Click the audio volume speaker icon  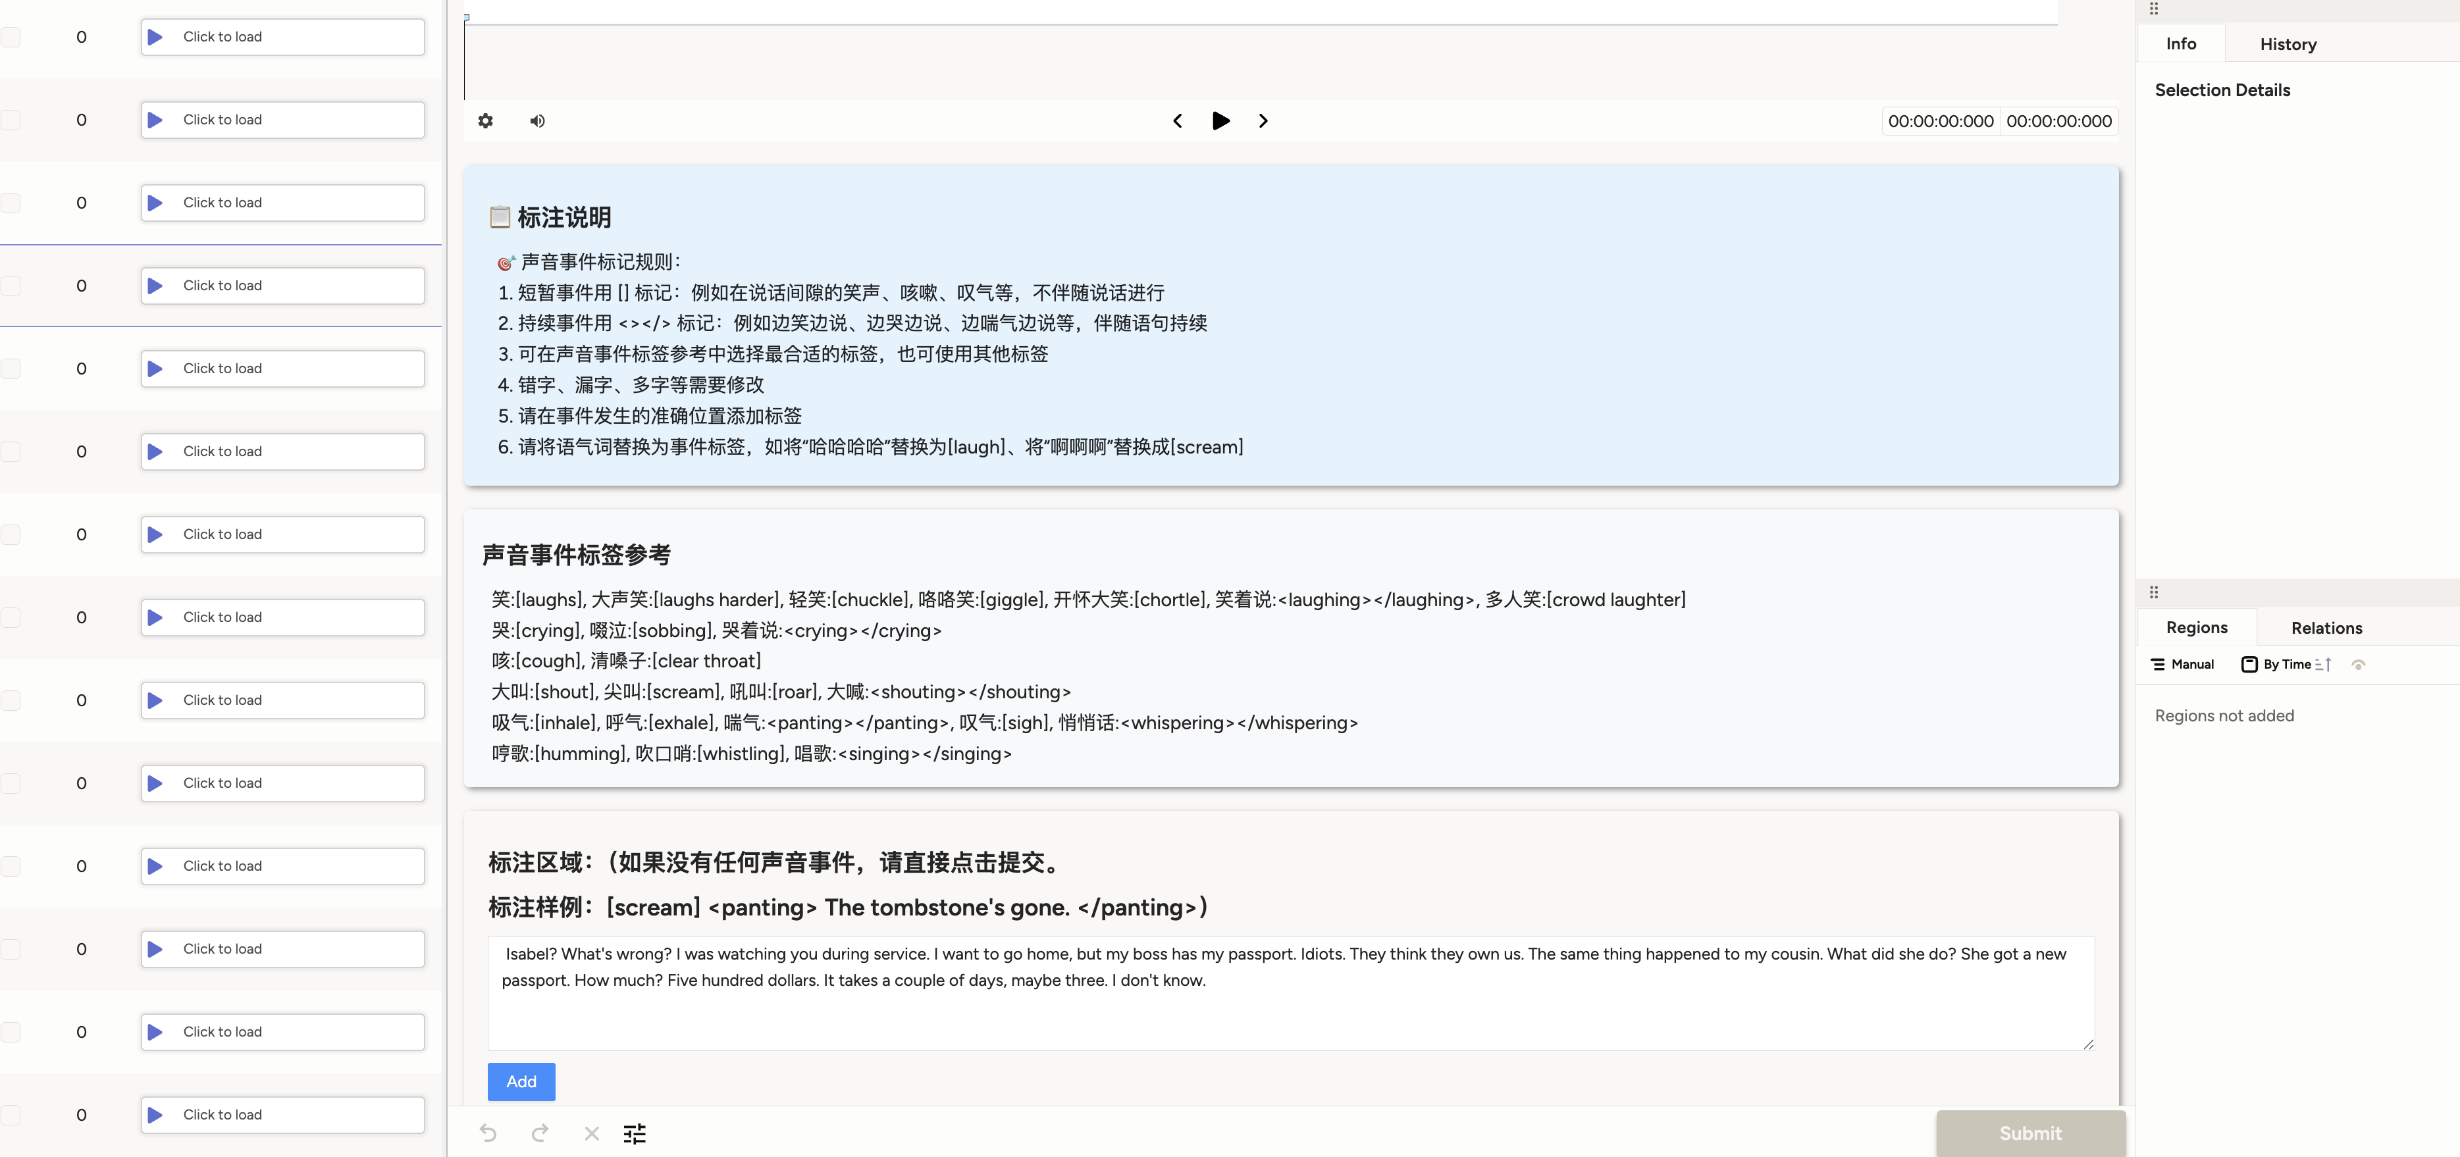[x=538, y=121]
